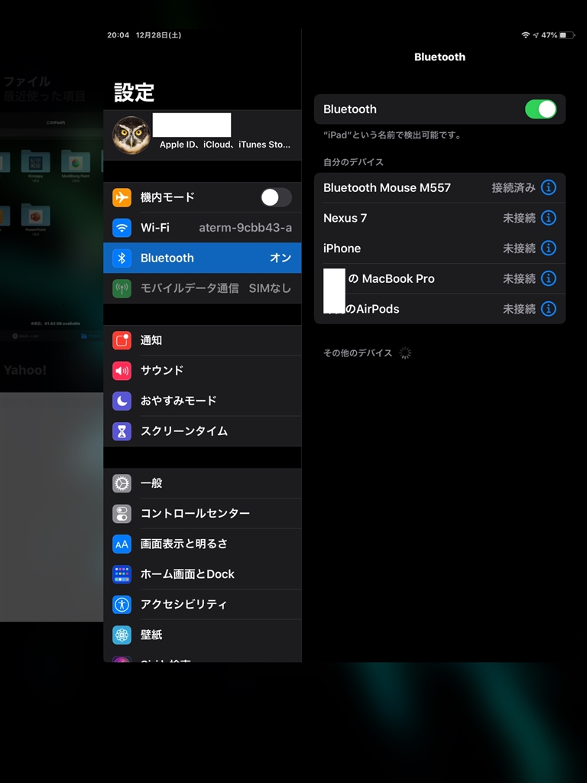This screenshot has height=783, width=587.
Task: Tap the Do Not Disturb moon icon
Action: point(122,401)
